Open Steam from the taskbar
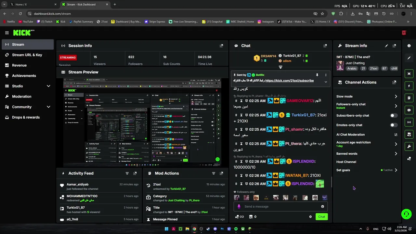 [x=208, y=229]
